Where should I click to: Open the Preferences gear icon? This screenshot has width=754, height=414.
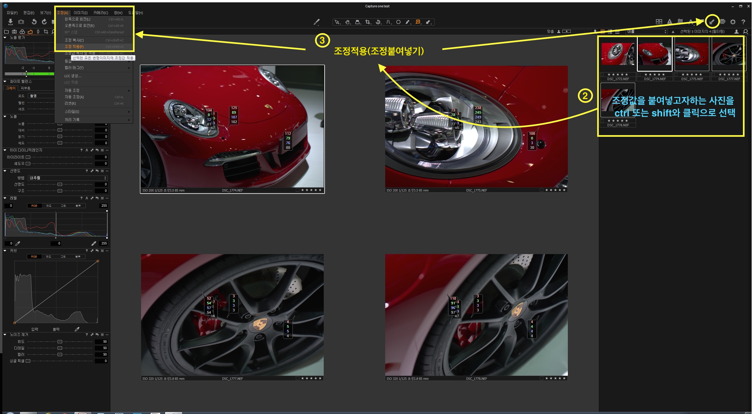(x=733, y=22)
